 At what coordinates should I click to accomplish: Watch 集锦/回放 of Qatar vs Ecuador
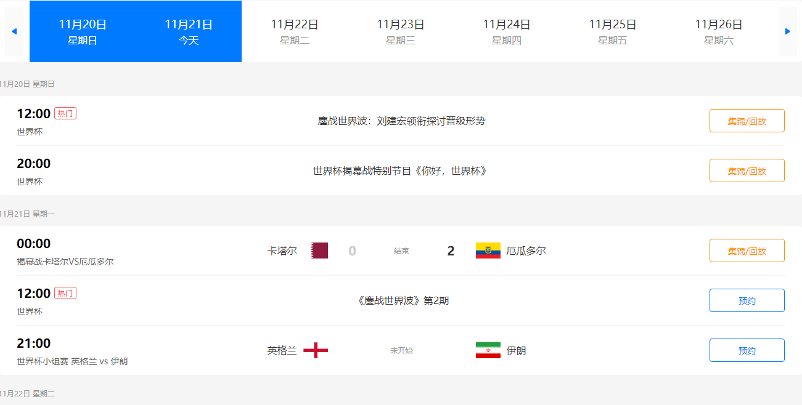click(747, 251)
